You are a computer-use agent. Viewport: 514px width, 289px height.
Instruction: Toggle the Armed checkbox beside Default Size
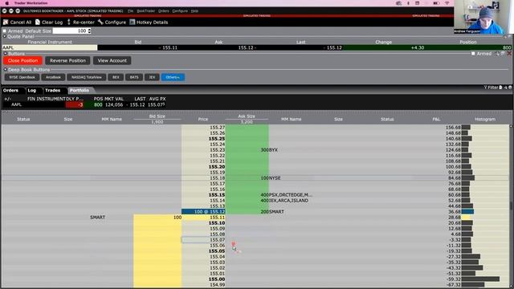point(5,31)
